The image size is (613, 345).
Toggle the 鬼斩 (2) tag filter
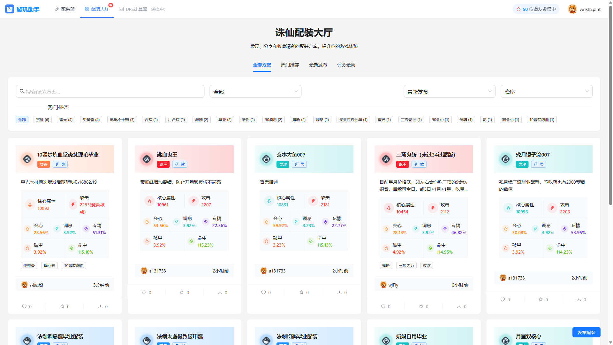(x=299, y=120)
